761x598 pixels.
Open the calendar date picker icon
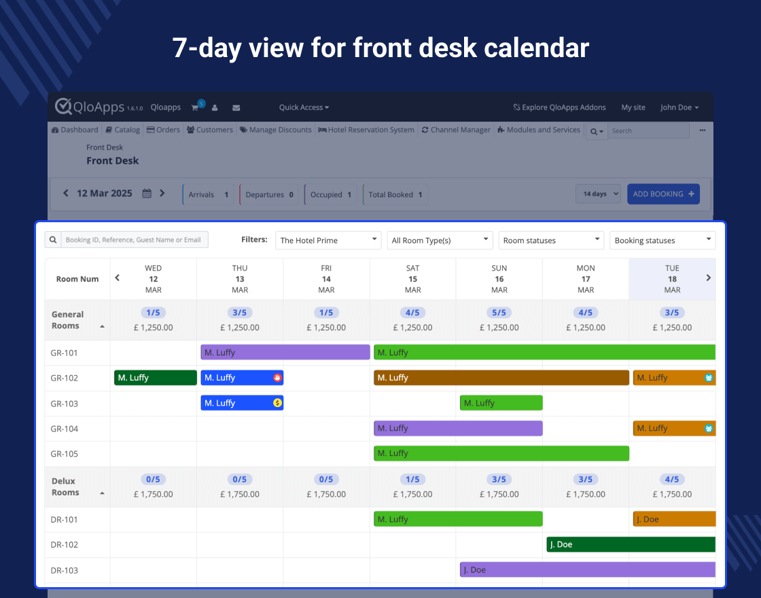147,194
